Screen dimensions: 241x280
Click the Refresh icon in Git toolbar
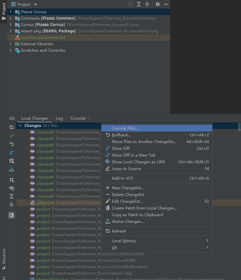click(x=12, y=127)
